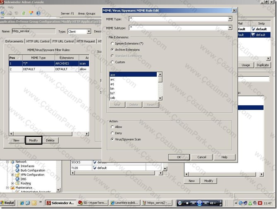Viewport: 277px width, 209px height.
Task: Select Deny action radio button
Action: 112,133
